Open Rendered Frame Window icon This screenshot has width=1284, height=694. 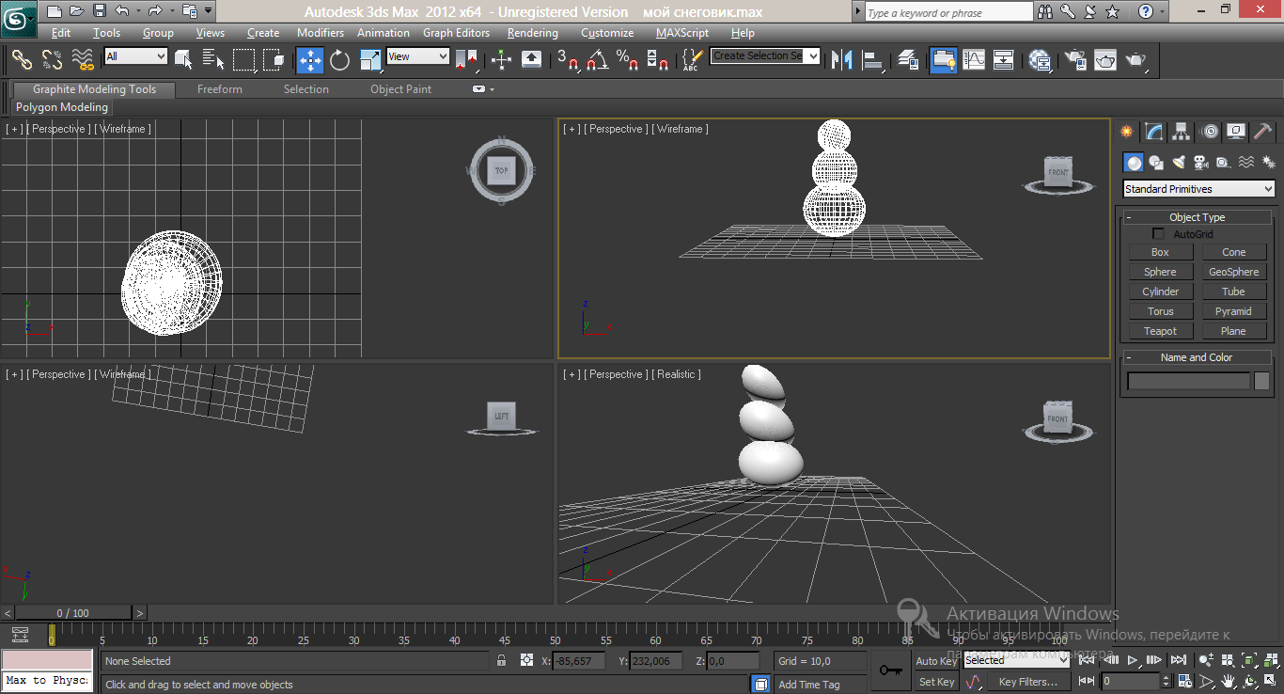(1106, 59)
